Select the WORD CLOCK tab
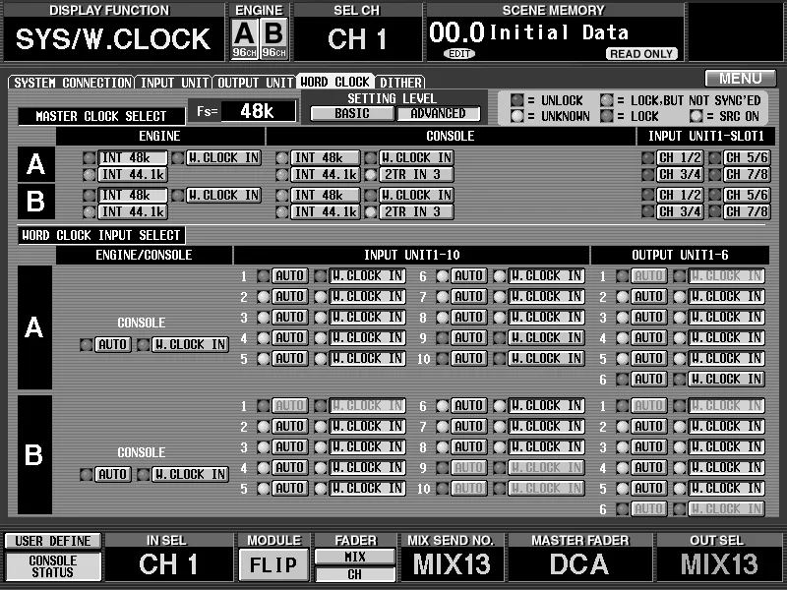 (x=335, y=82)
